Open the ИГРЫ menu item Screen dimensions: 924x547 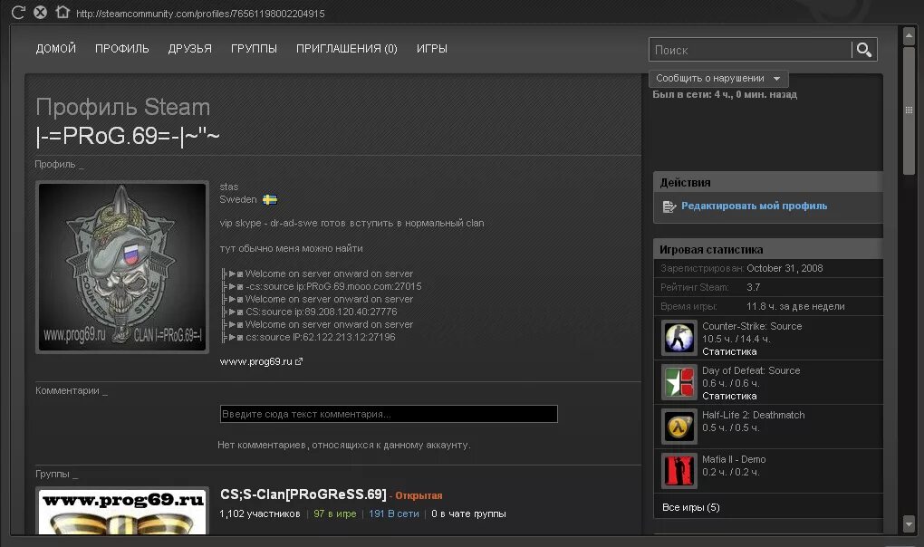pyautogui.click(x=432, y=49)
